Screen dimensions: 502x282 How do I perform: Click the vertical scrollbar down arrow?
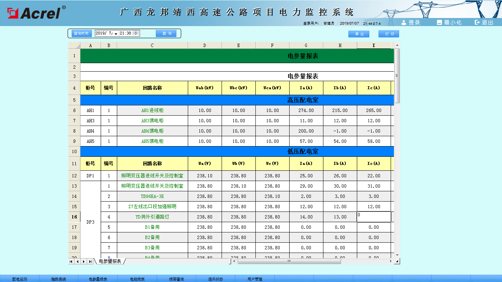click(397, 255)
